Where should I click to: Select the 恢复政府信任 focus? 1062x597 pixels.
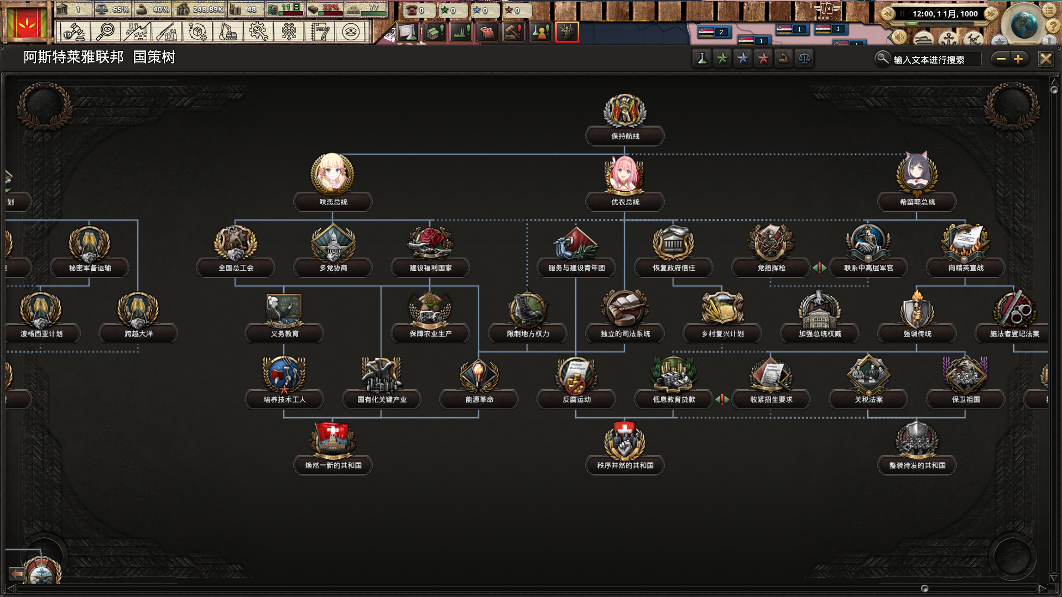674,251
